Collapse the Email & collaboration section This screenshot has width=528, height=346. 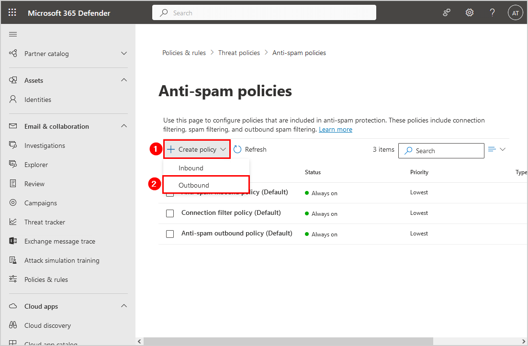click(x=124, y=126)
